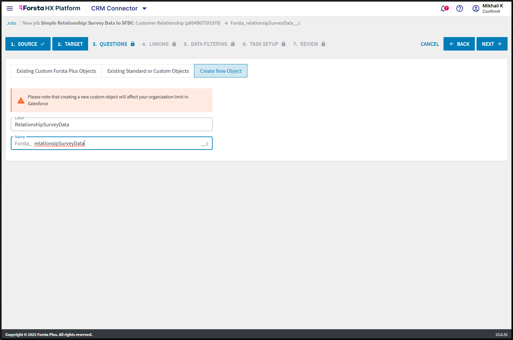Open the user account avatar icon
The width and height of the screenshot is (513, 340).
[x=476, y=8]
